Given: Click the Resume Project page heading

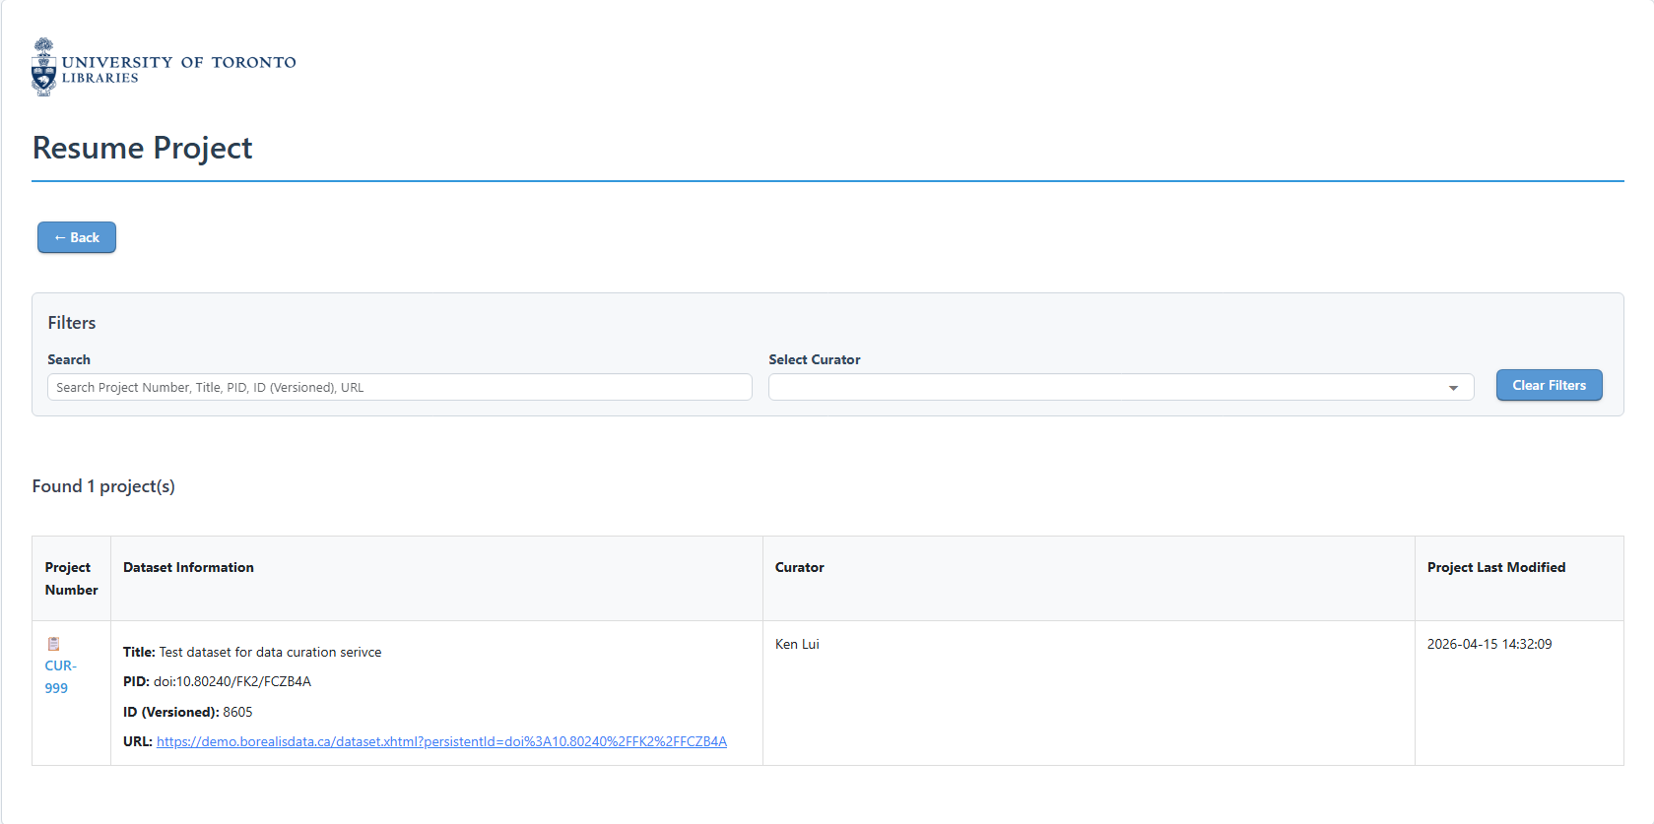Looking at the screenshot, I should tap(143, 148).
